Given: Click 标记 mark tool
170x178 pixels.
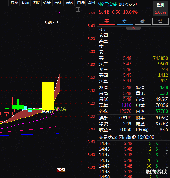Looking at the screenshot, I should tap(69, 3).
